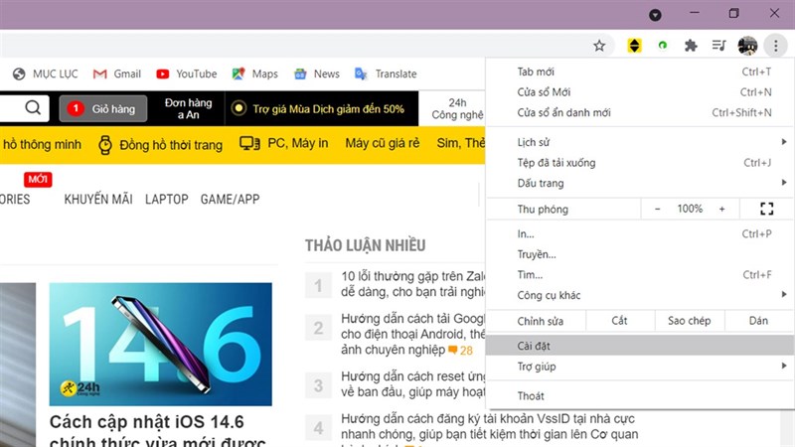Screen dimensions: 795x447
Task: Expand Công cụ khác submenu
Action: click(x=640, y=295)
